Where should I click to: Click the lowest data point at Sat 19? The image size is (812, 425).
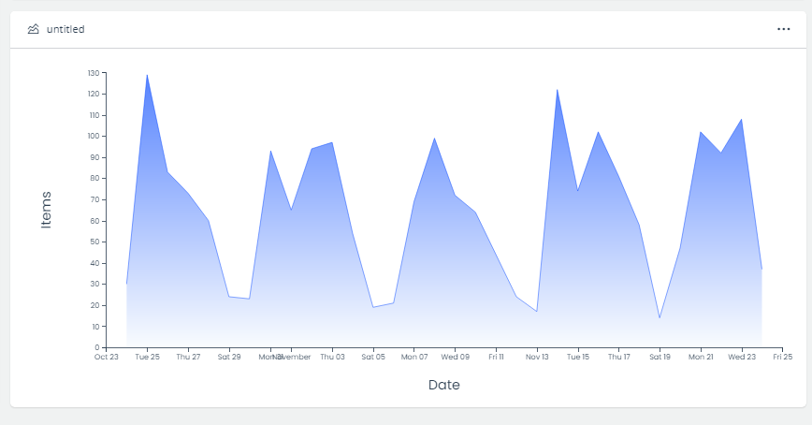[x=660, y=317]
